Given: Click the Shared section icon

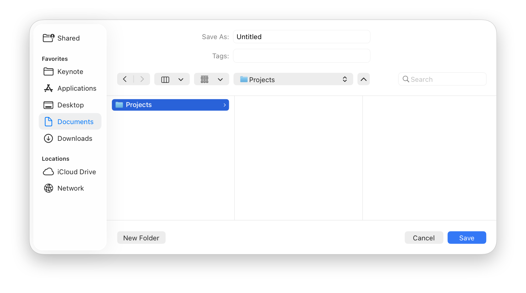Looking at the screenshot, I should [x=48, y=38].
